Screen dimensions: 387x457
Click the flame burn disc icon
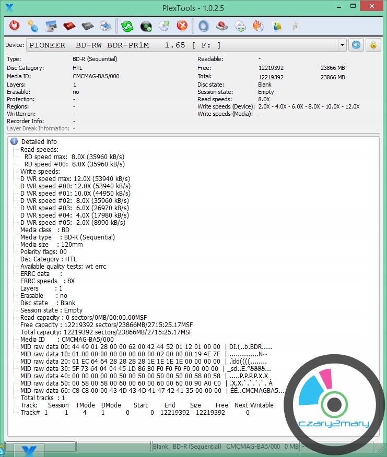(x=258, y=25)
